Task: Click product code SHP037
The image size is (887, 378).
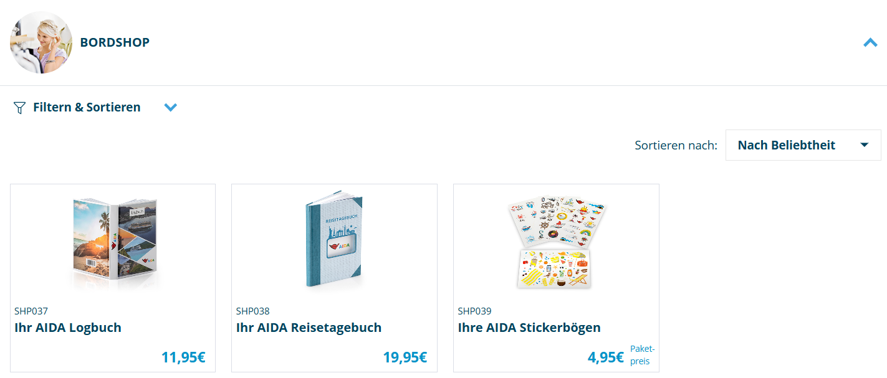Action: (x=31, y=311)
